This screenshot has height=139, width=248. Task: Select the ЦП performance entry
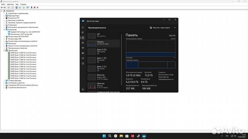(104, 35)
